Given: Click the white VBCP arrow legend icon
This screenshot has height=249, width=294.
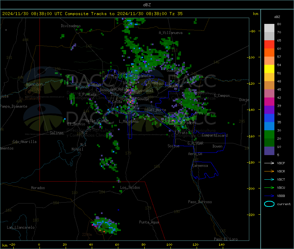Looking at the screenshot, I should (269, 163).
